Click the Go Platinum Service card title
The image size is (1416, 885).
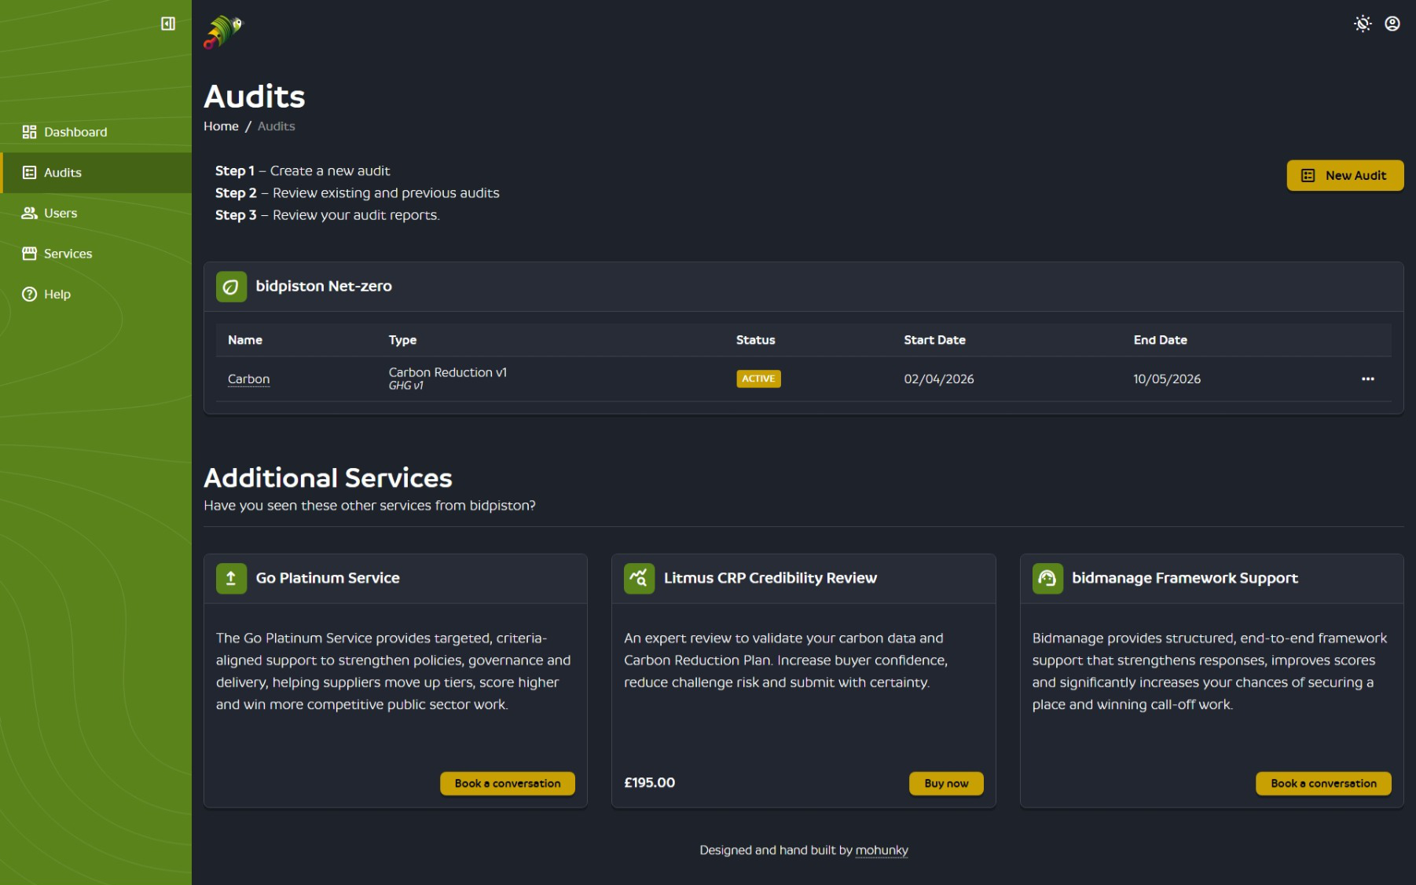328,579
